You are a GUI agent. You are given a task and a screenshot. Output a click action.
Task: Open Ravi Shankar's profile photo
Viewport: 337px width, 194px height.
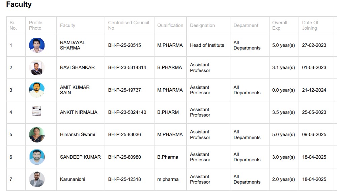tap(37, 68)
